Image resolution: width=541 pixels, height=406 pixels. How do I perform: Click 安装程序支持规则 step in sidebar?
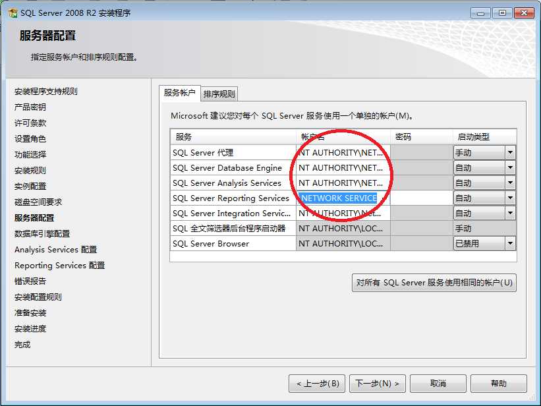click(46, 91)
